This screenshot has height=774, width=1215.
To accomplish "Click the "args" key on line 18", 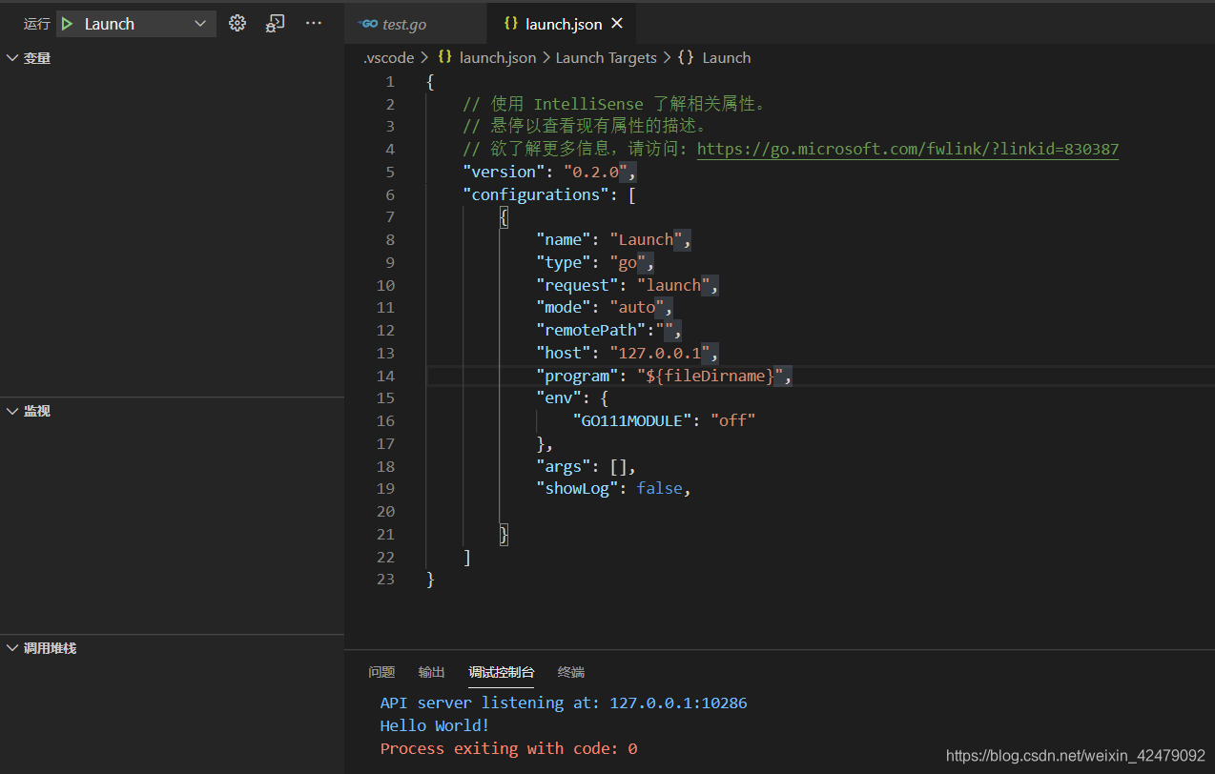I will click(564, 466).
